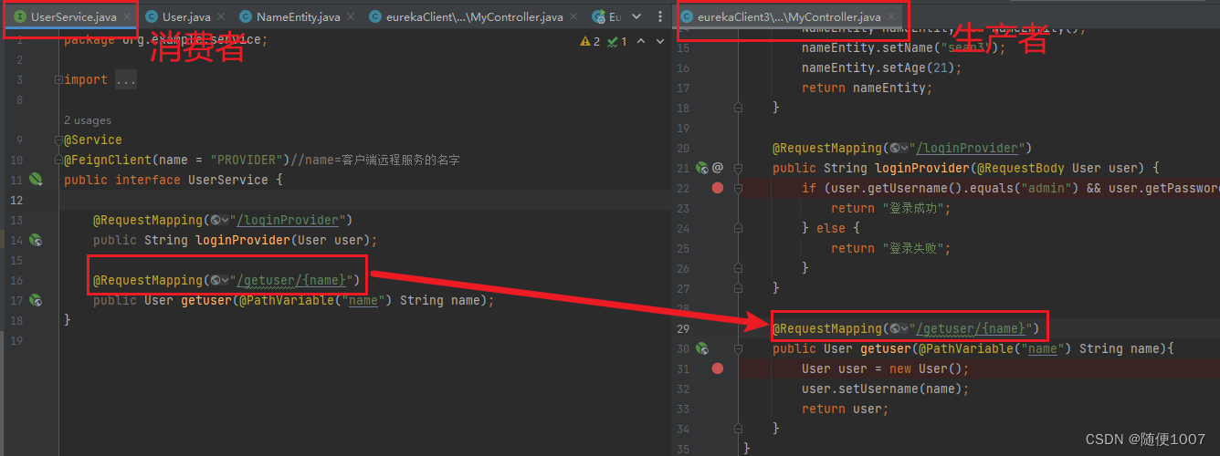Open the URL globe dropdown on right line 20 mapping
Image resolution: width=1220 pixels, height=456 pixels.
[899, 148]
